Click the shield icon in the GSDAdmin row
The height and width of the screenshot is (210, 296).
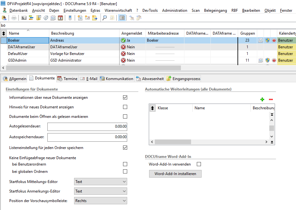click(x=267, y=60)
